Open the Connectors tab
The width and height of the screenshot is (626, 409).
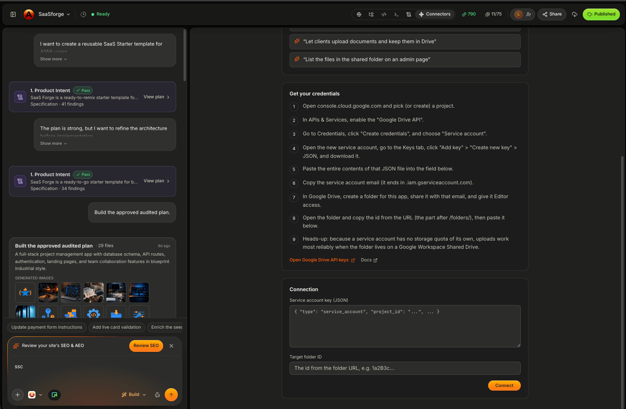click(x=435, y=14)
